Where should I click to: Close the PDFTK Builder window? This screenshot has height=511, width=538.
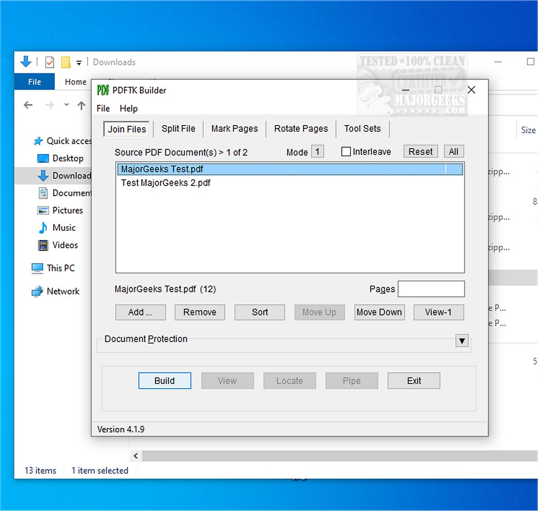coord(471,90)
